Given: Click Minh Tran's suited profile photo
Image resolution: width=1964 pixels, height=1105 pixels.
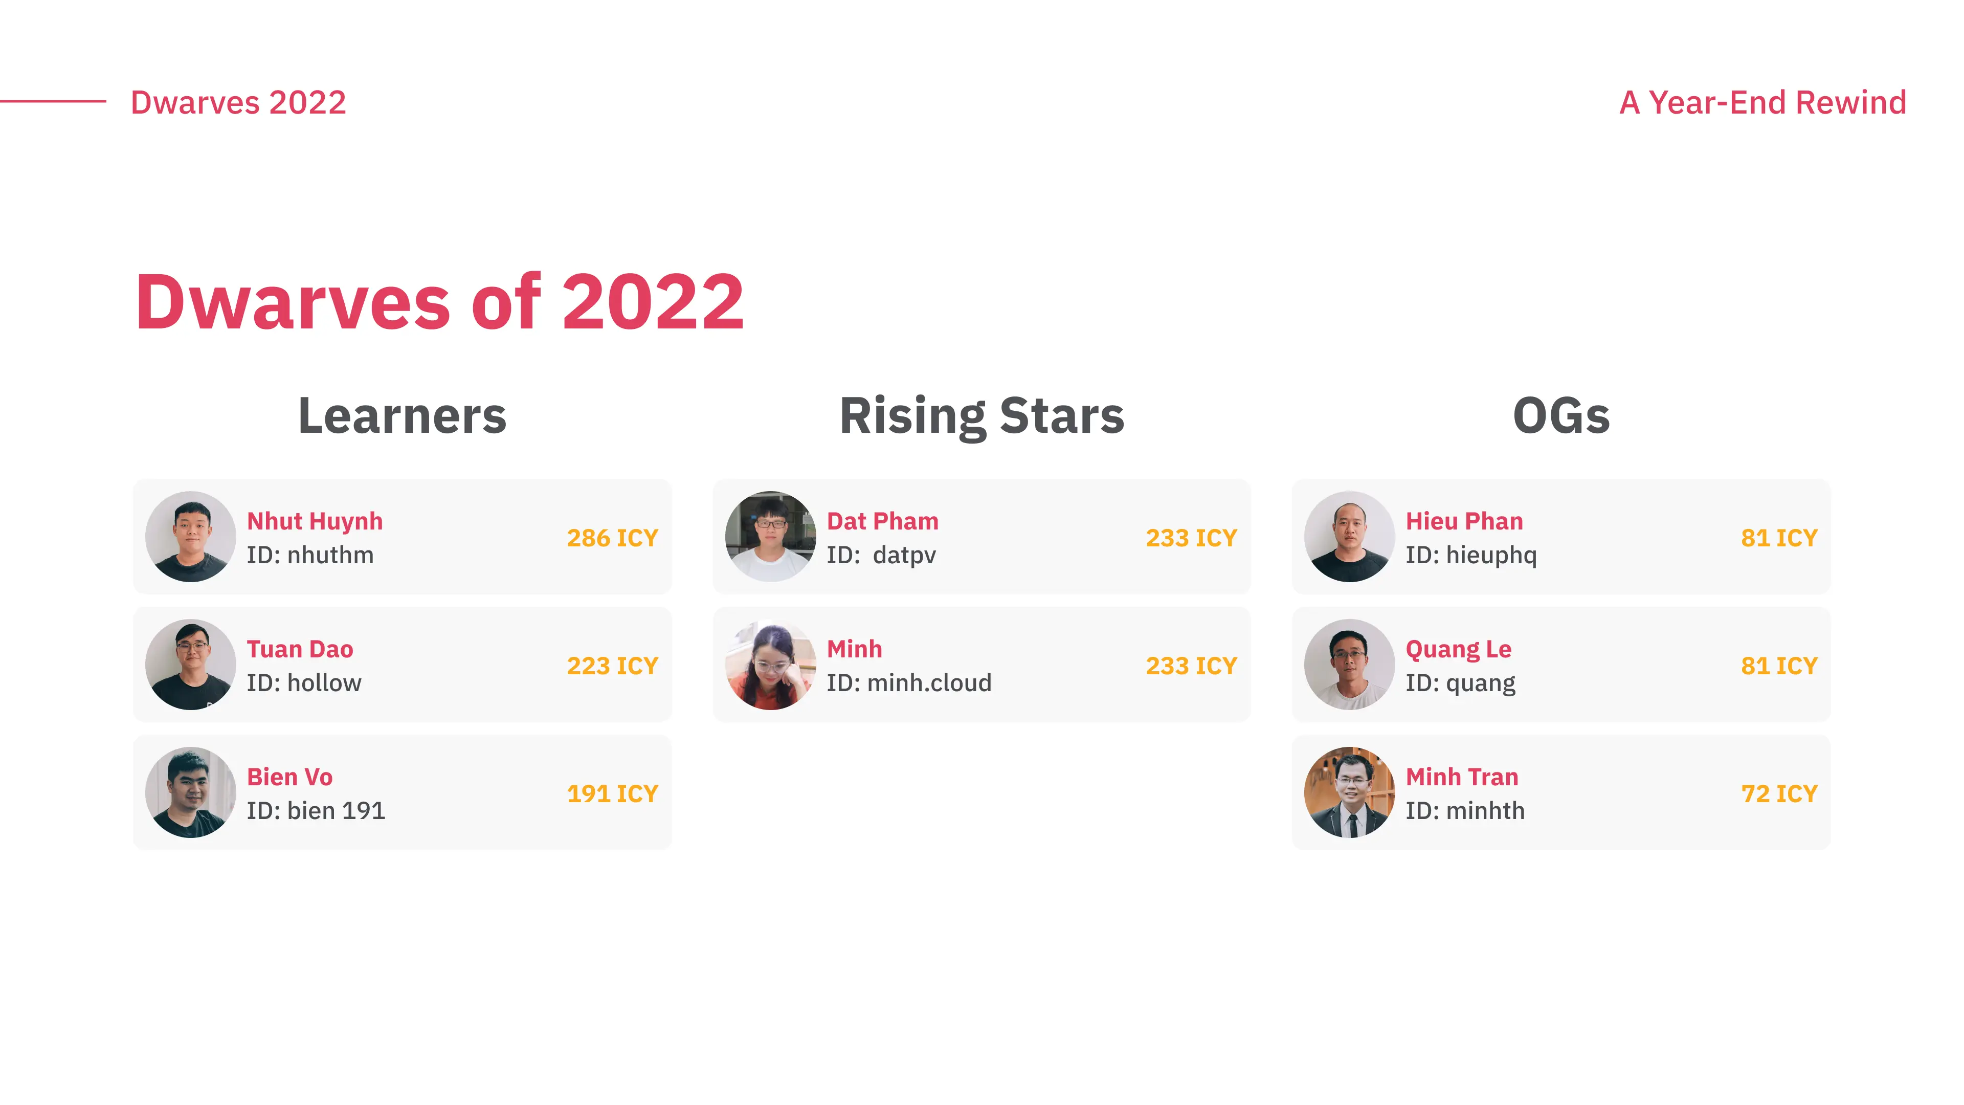Looking at the screenshot, I should pos(1350,792).
